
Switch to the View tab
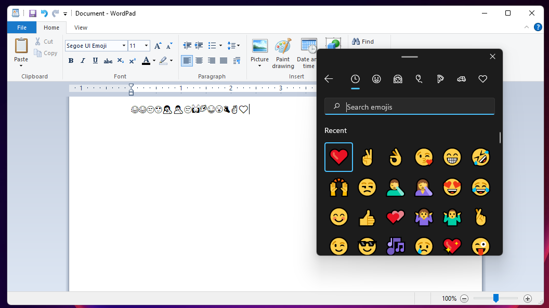pyautogui.click(x=81, y=28)
